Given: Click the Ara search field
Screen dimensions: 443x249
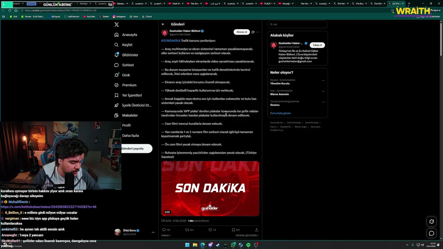Looking at the screenshot, I should click(x=297, y=24).
